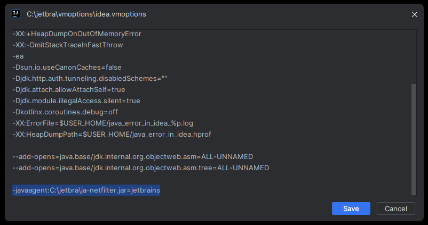Click the add-opens objectweb.asm.tree line
The image size is (428, 225).
(140, 168)
